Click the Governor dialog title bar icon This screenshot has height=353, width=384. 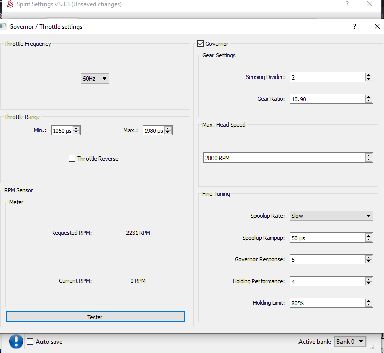[x=3, y=26]
